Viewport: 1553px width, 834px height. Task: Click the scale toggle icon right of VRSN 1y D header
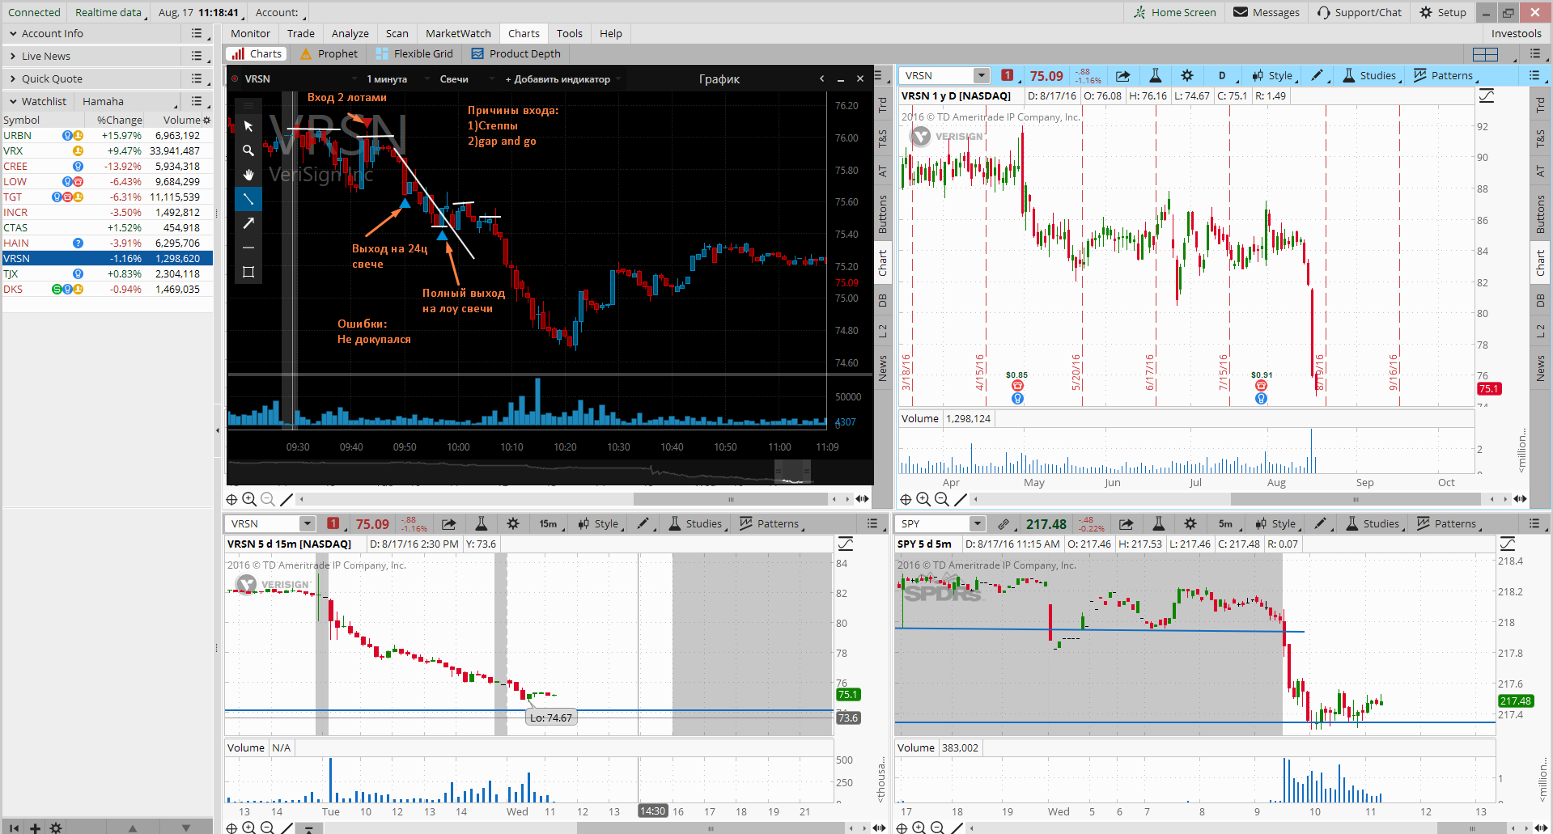click(1487, 96)
